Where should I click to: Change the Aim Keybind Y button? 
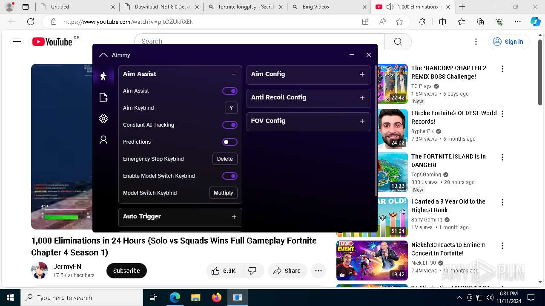[x=231, y=108]
